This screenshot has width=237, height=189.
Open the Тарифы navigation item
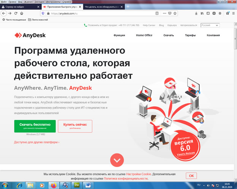pyautogui.click(x=190, y=35)
